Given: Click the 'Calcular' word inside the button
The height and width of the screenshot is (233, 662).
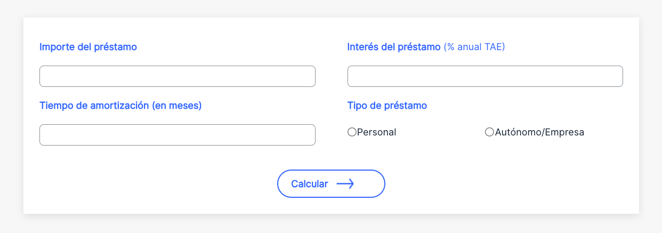Looking at the screenshot, I should click(x=310, y=184).
